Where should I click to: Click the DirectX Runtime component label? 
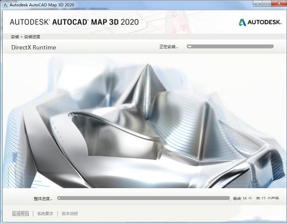34,47
